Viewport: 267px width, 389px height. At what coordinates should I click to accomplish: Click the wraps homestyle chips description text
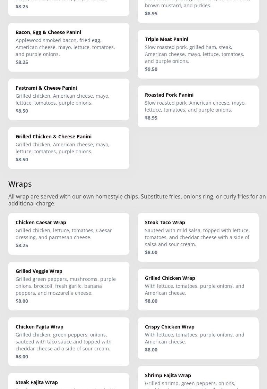[137, 200]
